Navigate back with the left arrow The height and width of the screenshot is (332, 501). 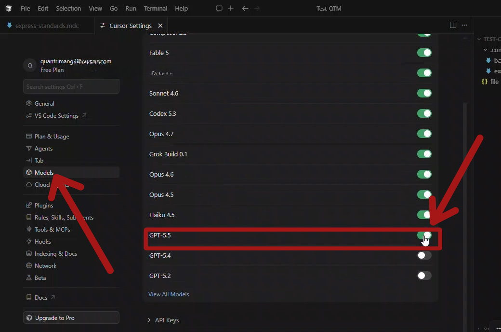point(245,8)
